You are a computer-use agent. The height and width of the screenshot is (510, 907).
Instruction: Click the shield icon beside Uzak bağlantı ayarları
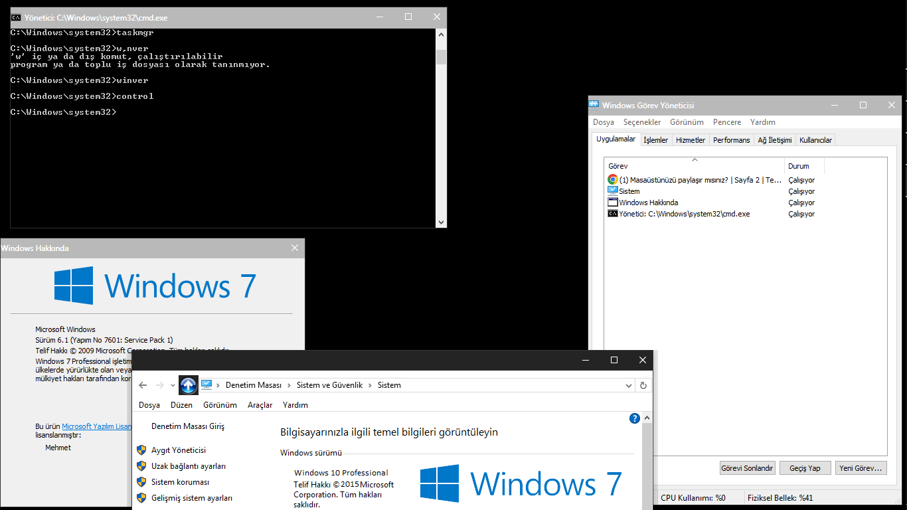coord(141,466)
